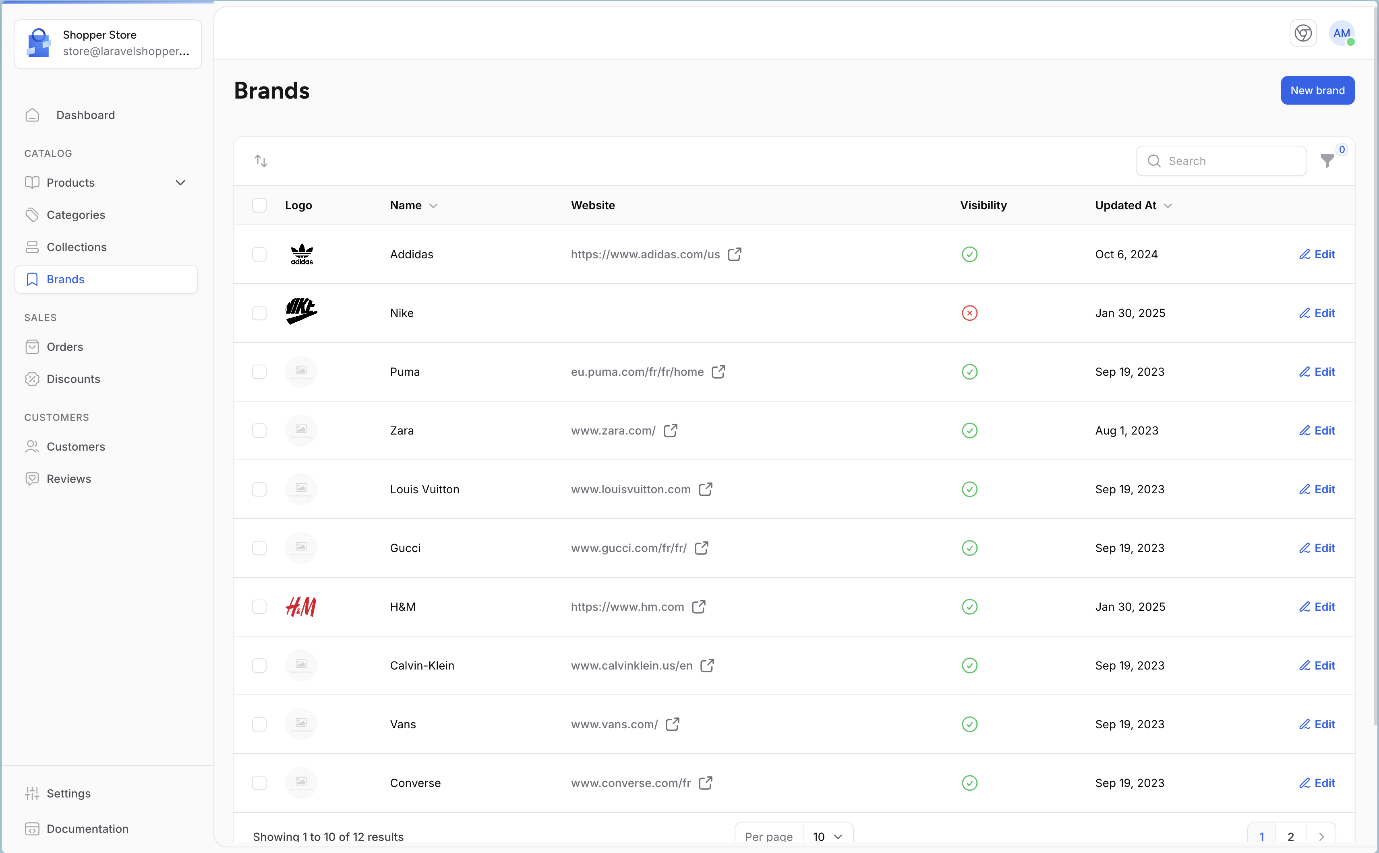Click the reorder arrows icon above the table
The height and width of the screenshot is (853, 1379).
click(260, 161)
